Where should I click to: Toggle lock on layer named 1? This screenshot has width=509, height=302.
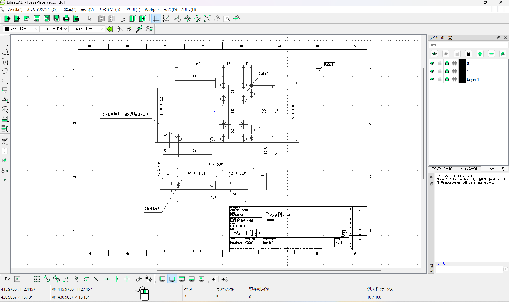click(x=440, y=71)
